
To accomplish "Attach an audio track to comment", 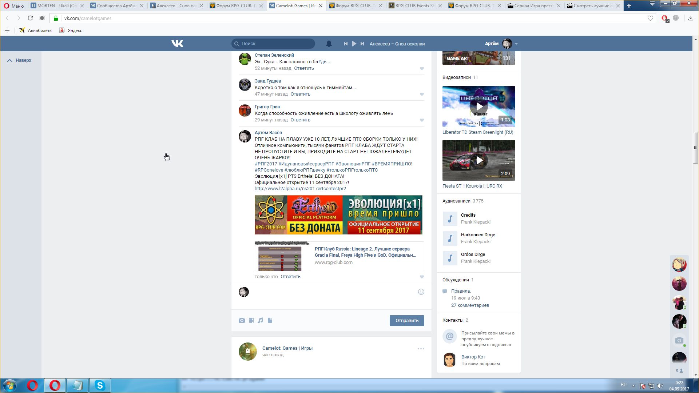I will pyautogui.click(x=260, y=321).
